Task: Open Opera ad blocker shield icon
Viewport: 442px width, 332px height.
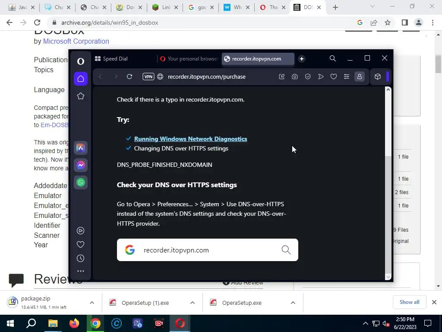Action: point(307,77)
